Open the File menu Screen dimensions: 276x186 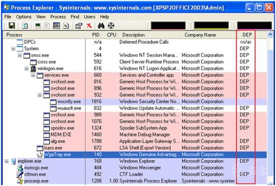click(8, 17)
